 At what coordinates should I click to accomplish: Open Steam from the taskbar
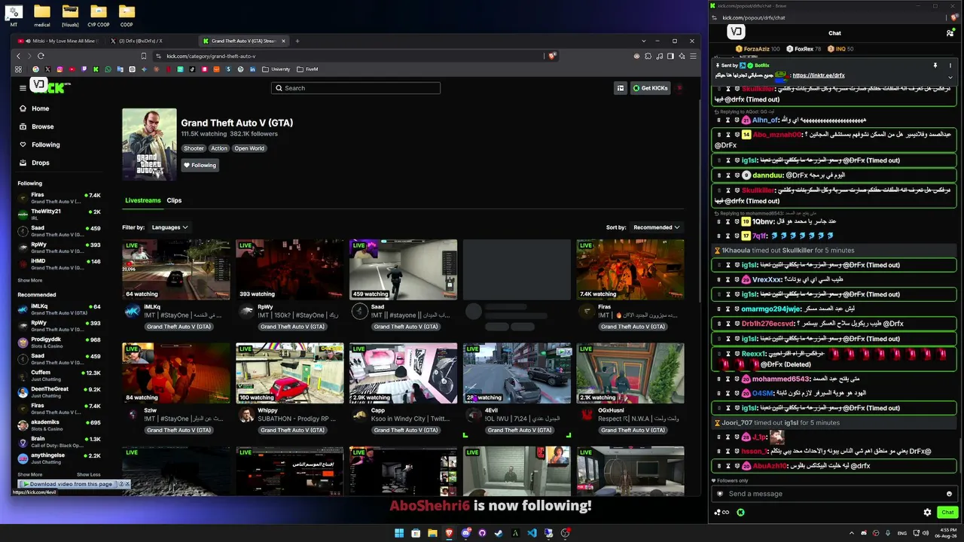coord(499,533)
